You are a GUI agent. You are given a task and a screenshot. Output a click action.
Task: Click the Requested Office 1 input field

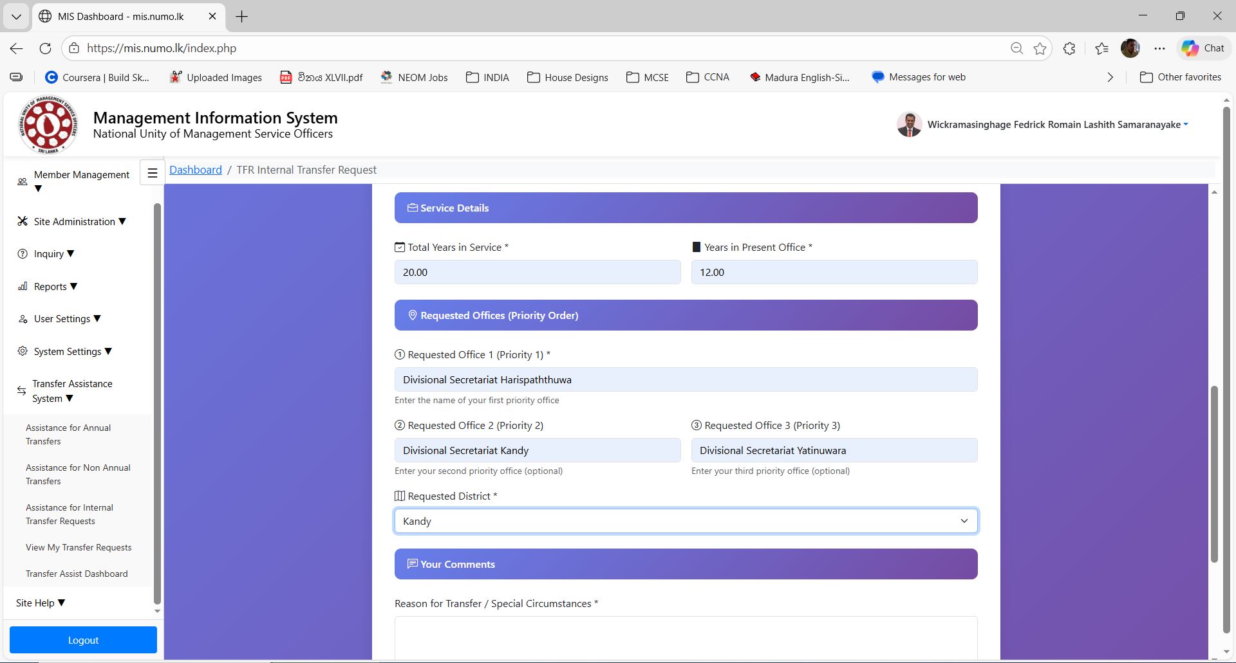click(x=686, y=379)
